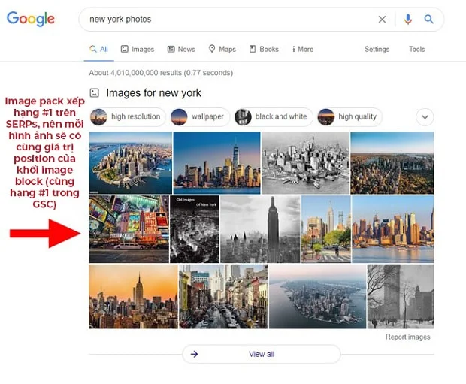Image resolution: width=466 pixels, height=384 pixels.
Task: Switch to the Images tab
Action: coord(138,49)
